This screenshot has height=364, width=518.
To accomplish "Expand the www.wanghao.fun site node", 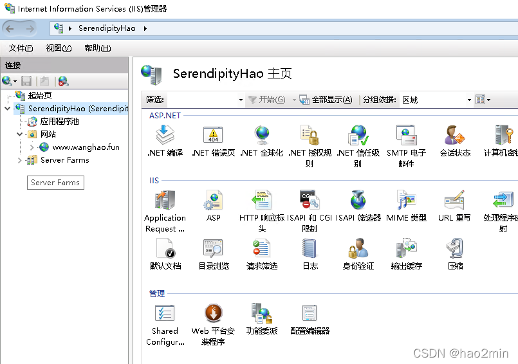I will pos(32,147).
